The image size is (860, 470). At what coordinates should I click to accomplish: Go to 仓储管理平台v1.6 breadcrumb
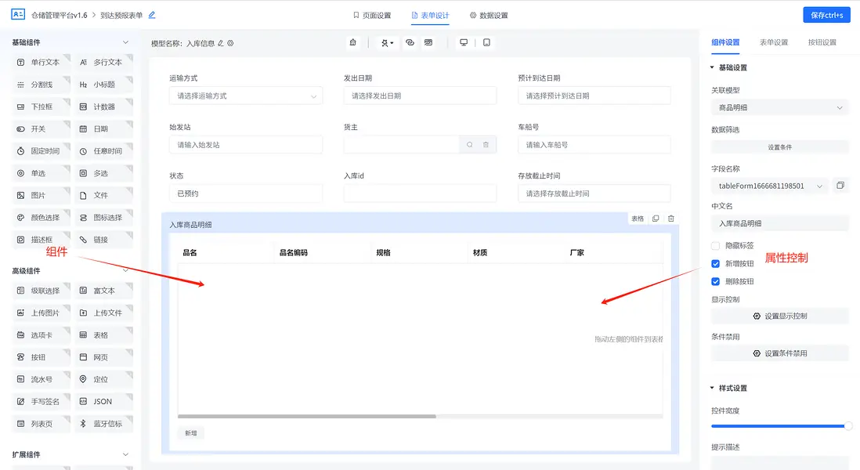[60, 16]
